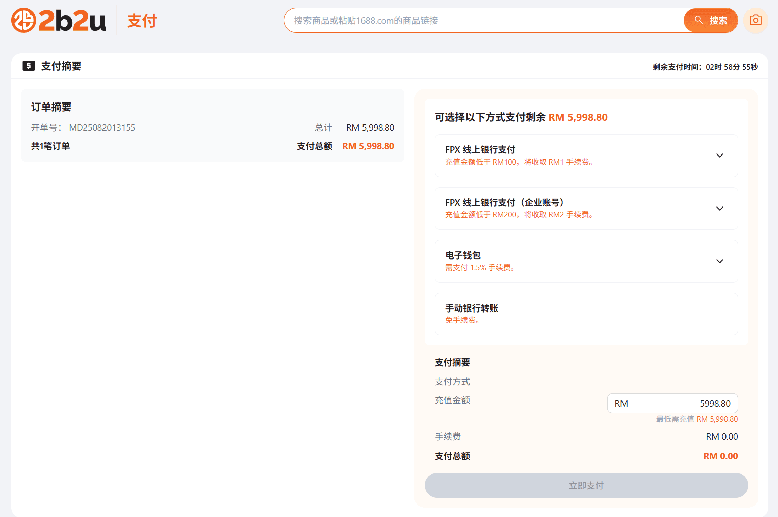Click the 最低需充值 RM 5,998.80 hint

tap(697, 419)
